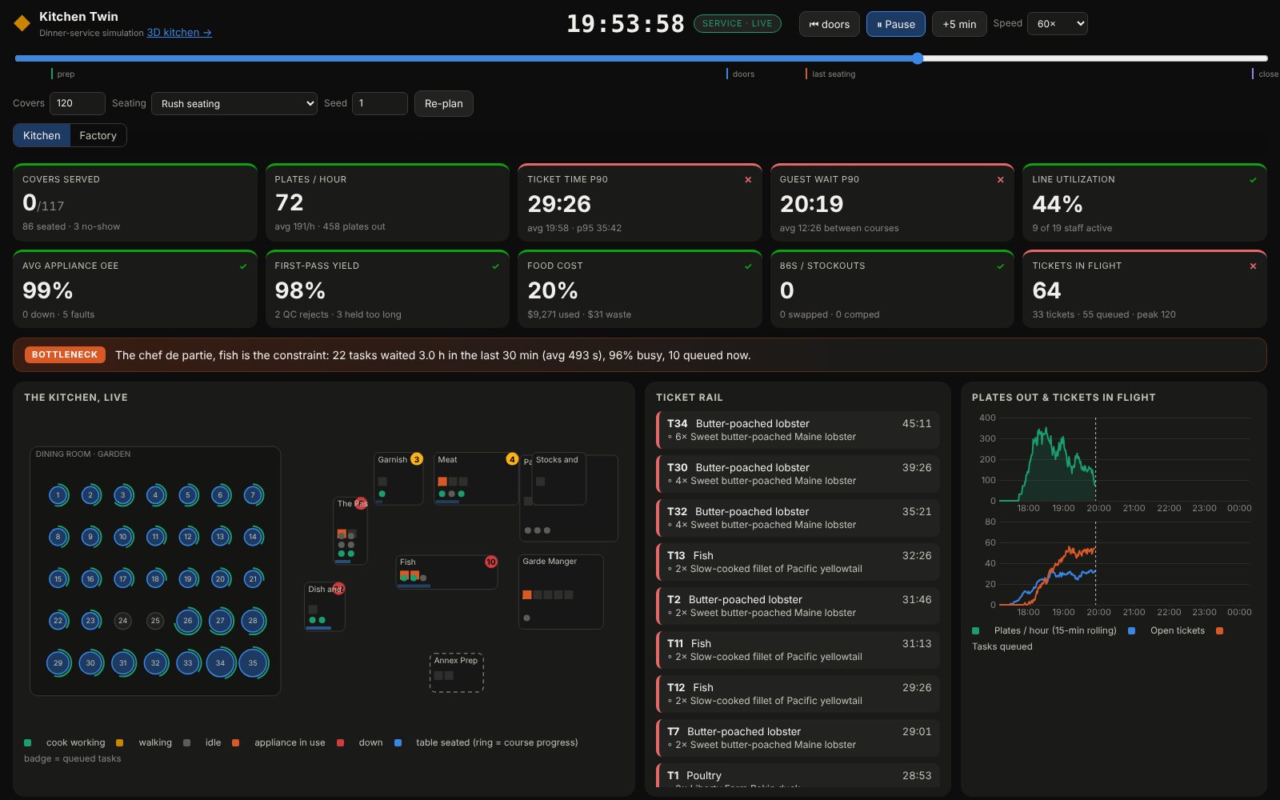Open the 3D kitchen link

pos(179,33)
